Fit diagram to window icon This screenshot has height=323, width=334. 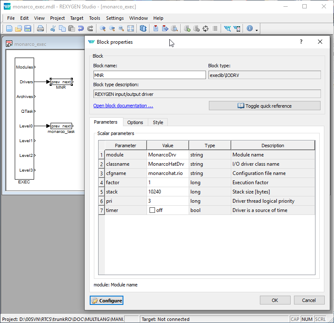pyautogui.click(x=131, y=28)
